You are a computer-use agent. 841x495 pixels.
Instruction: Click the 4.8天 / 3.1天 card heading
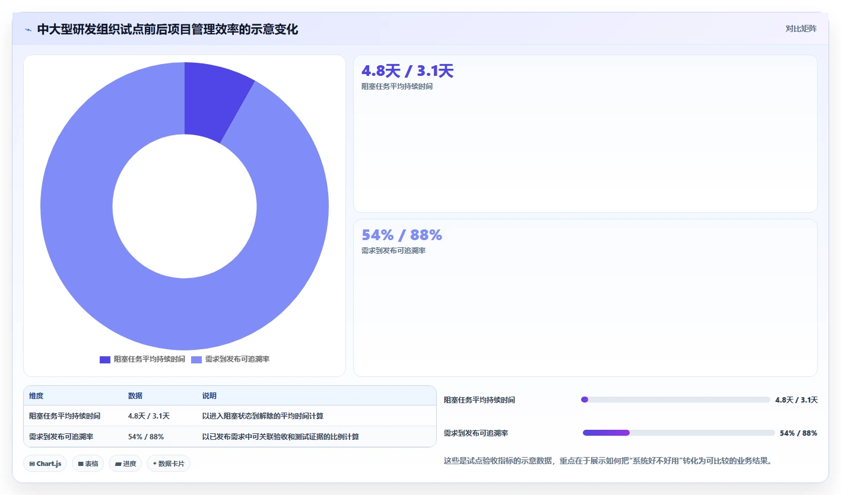pos(407,71)
